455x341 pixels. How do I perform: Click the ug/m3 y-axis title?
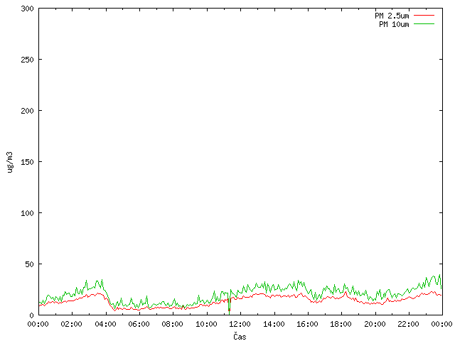(10, 162)
